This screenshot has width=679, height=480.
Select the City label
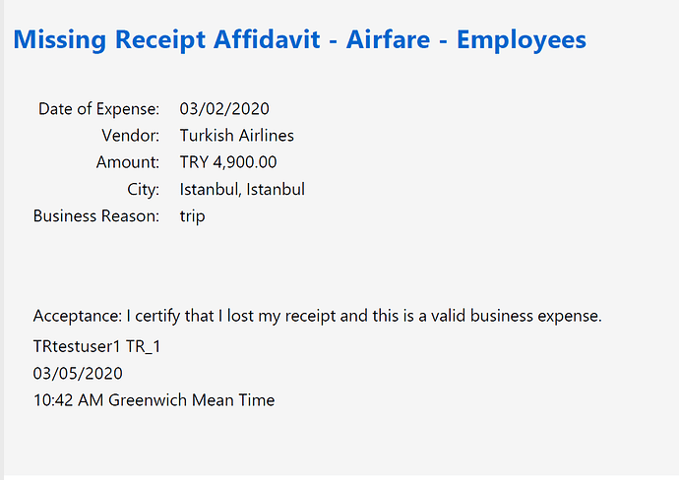[x=144, y=190]
